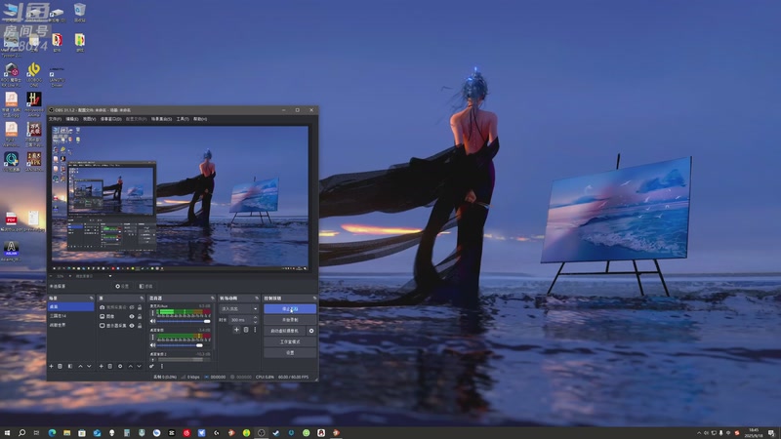The width and height of the screenshot is (781, 439).
Task: Open the LEOBOG ONE desktop shortcut
Action: tap(34, 75)
